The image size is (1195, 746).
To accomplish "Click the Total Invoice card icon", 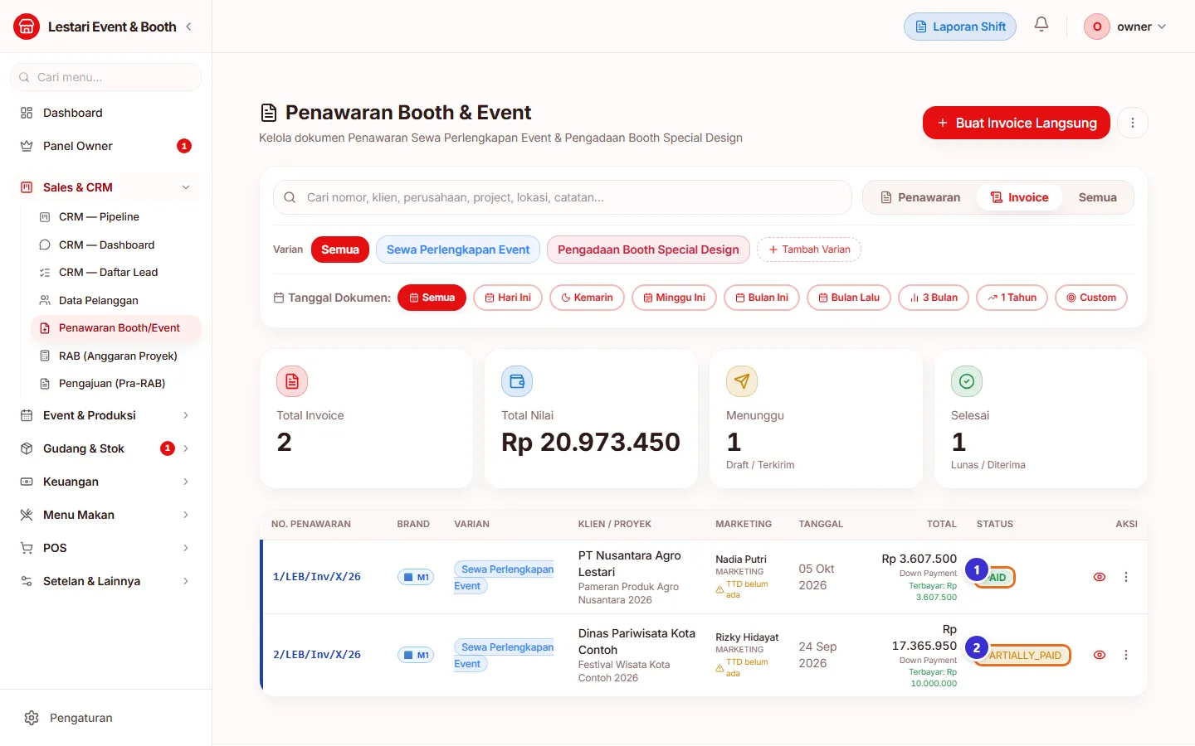I will click(292, 381).
